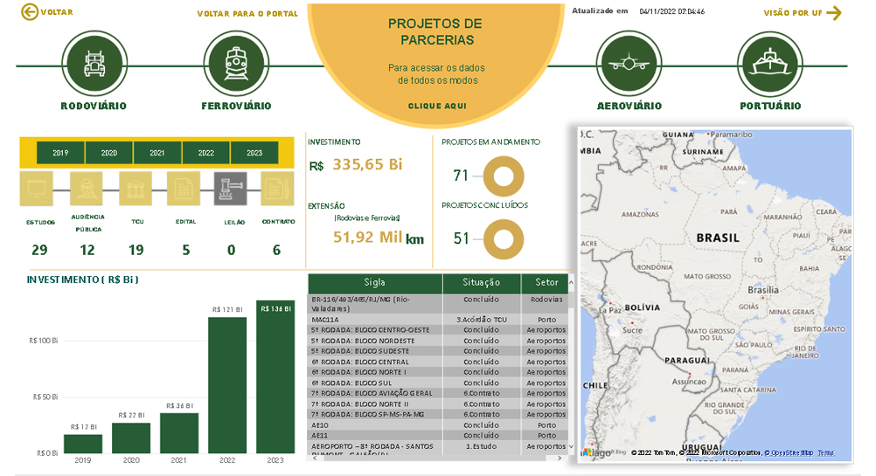Select row 6ª Rodada: Bloco Sul
Image resolution: width=876 pixels, height=476 pixels.
pos(438,383)
